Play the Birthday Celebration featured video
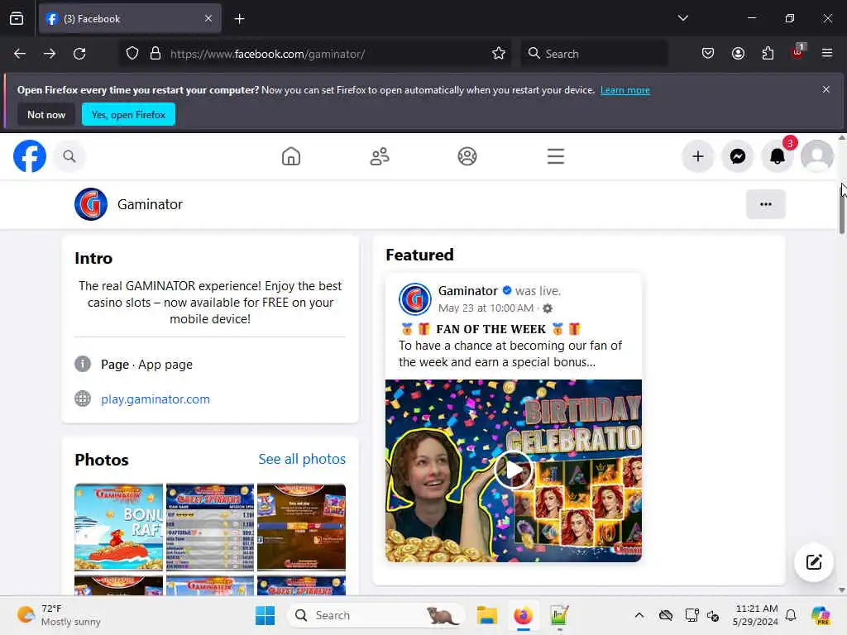The image size is (847, 635). coord(513,470)
